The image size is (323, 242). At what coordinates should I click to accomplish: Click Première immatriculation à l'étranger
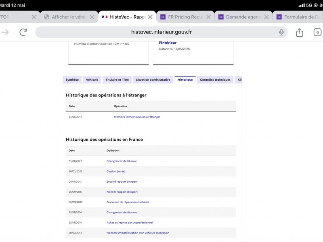click(137, 117)
